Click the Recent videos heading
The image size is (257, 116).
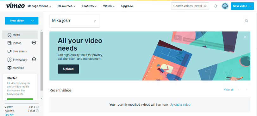(60, 90)
